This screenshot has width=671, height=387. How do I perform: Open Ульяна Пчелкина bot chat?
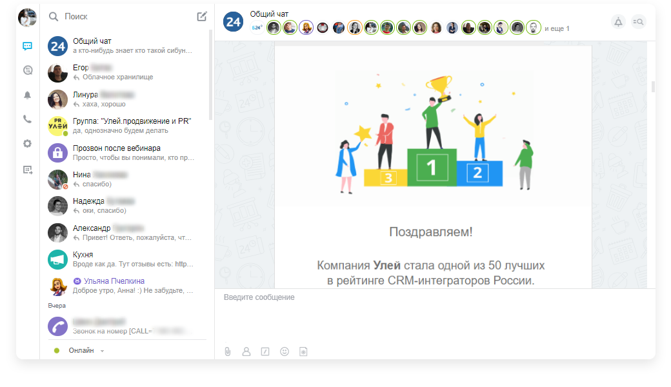tap(126, 286)
